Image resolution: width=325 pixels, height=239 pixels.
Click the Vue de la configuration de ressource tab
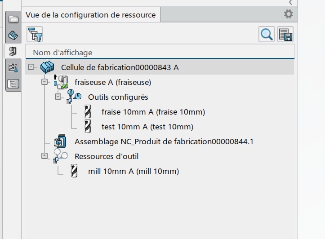tap(90, 15)
